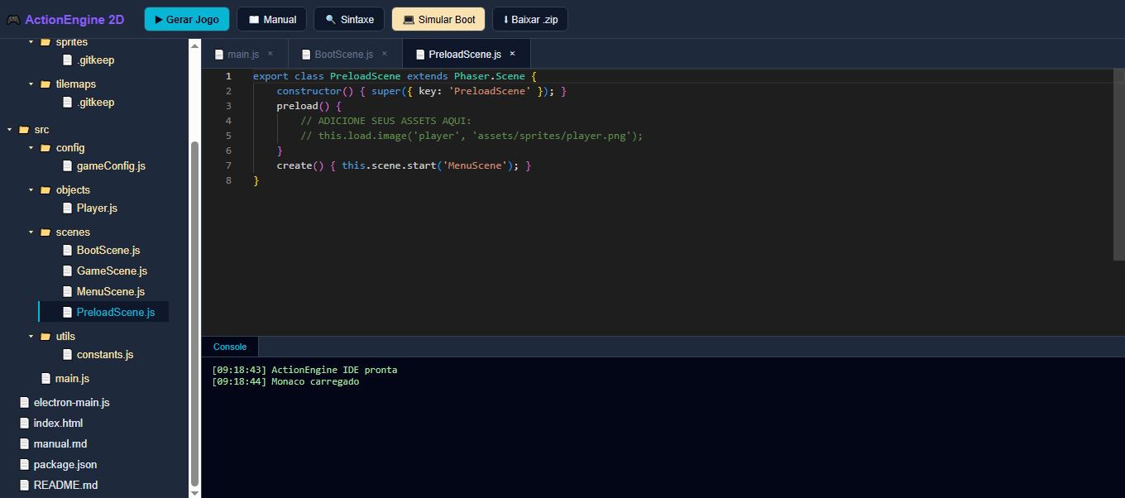Run the Sintaxe check button
The height and width of the screenshot is (498, 1125).
[349, 19]
